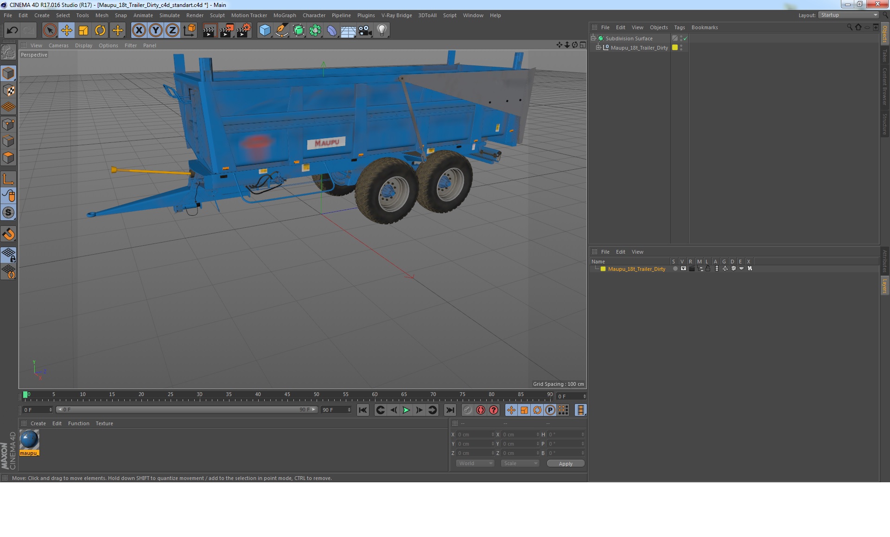The image size is (890, 537).
Task: Open the MoGraph menu
Action: point(284,15)
